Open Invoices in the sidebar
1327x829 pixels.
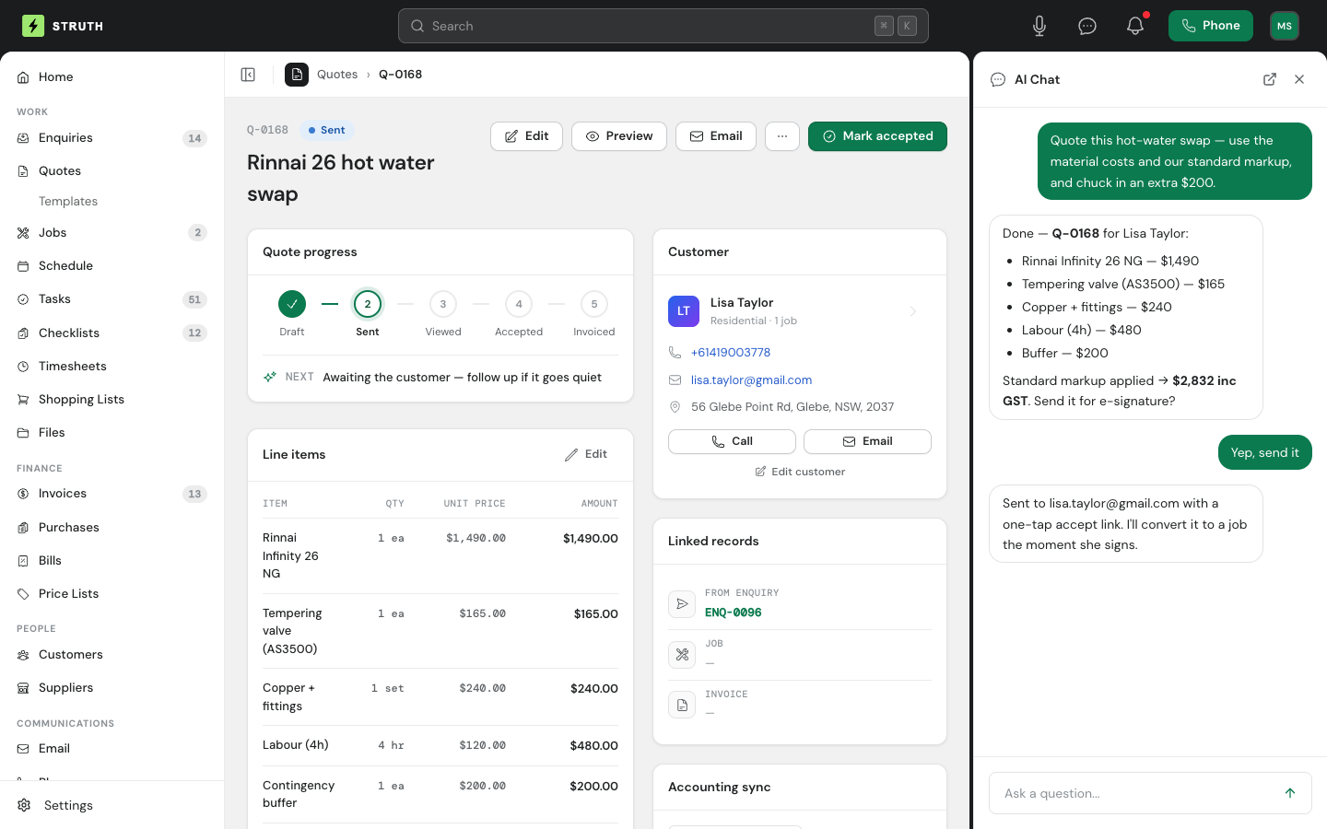112,494
